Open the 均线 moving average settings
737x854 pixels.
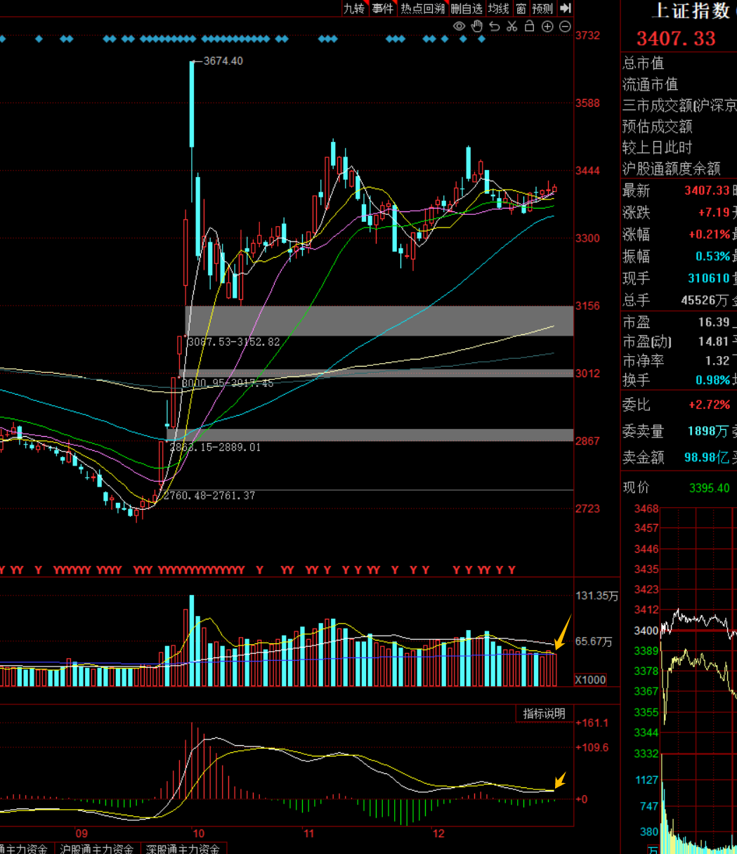[x=499, y=8]
